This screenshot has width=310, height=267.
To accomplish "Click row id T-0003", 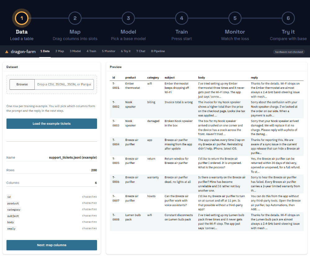I will (x=116, y=123).
